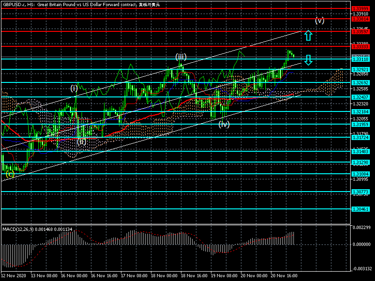
Task: Click the red 1.33597 price tag
Action: click(360, 31)
